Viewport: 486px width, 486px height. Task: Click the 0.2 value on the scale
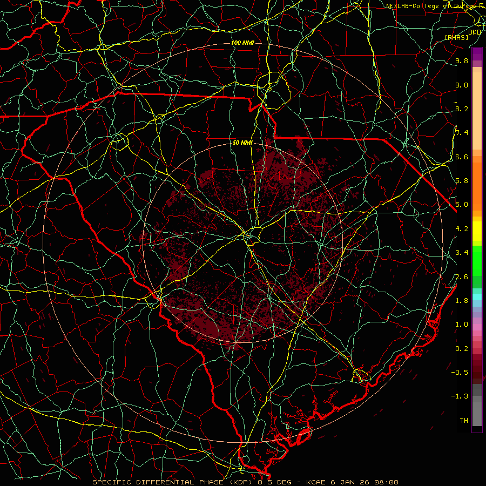[462, 348]
